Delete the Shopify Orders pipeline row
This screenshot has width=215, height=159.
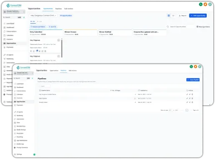(192, 102)
